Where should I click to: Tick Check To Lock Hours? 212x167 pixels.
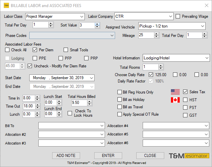pyautogui.click(x=70, y=113)
